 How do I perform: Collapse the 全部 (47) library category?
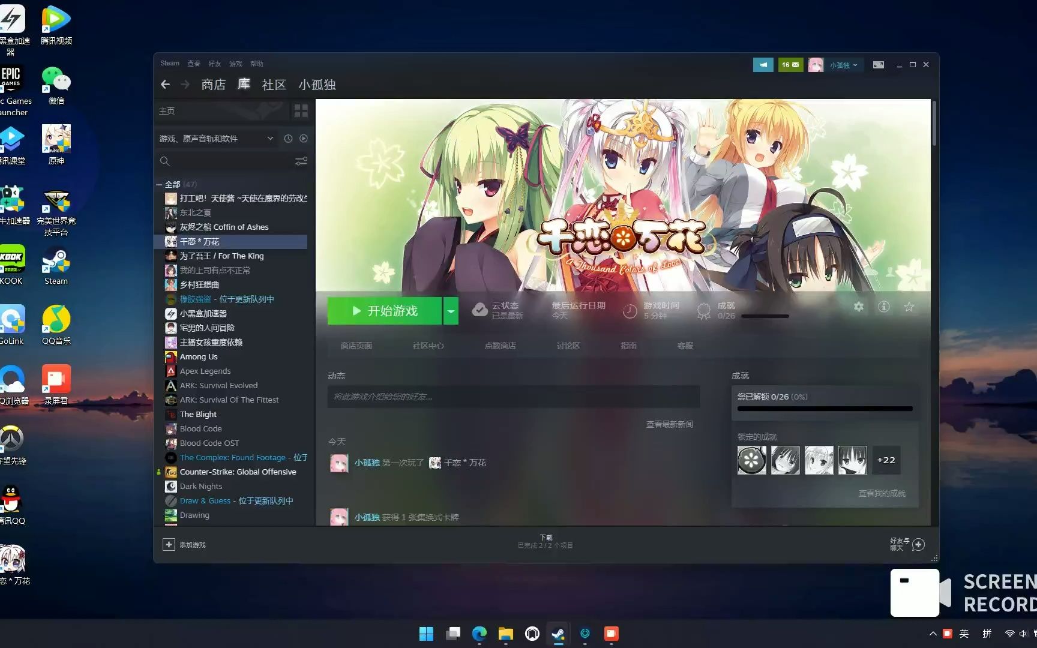click(159, 185)
